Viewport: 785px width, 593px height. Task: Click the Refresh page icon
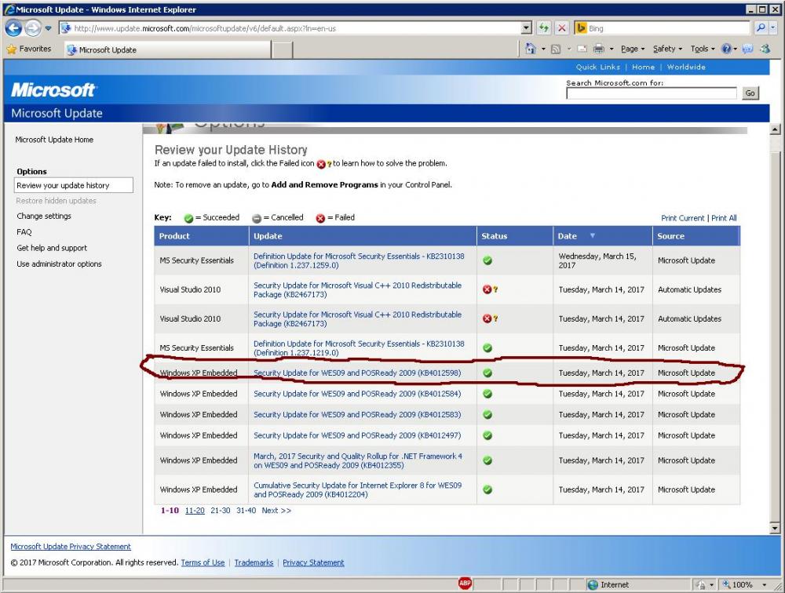point(544,28)
